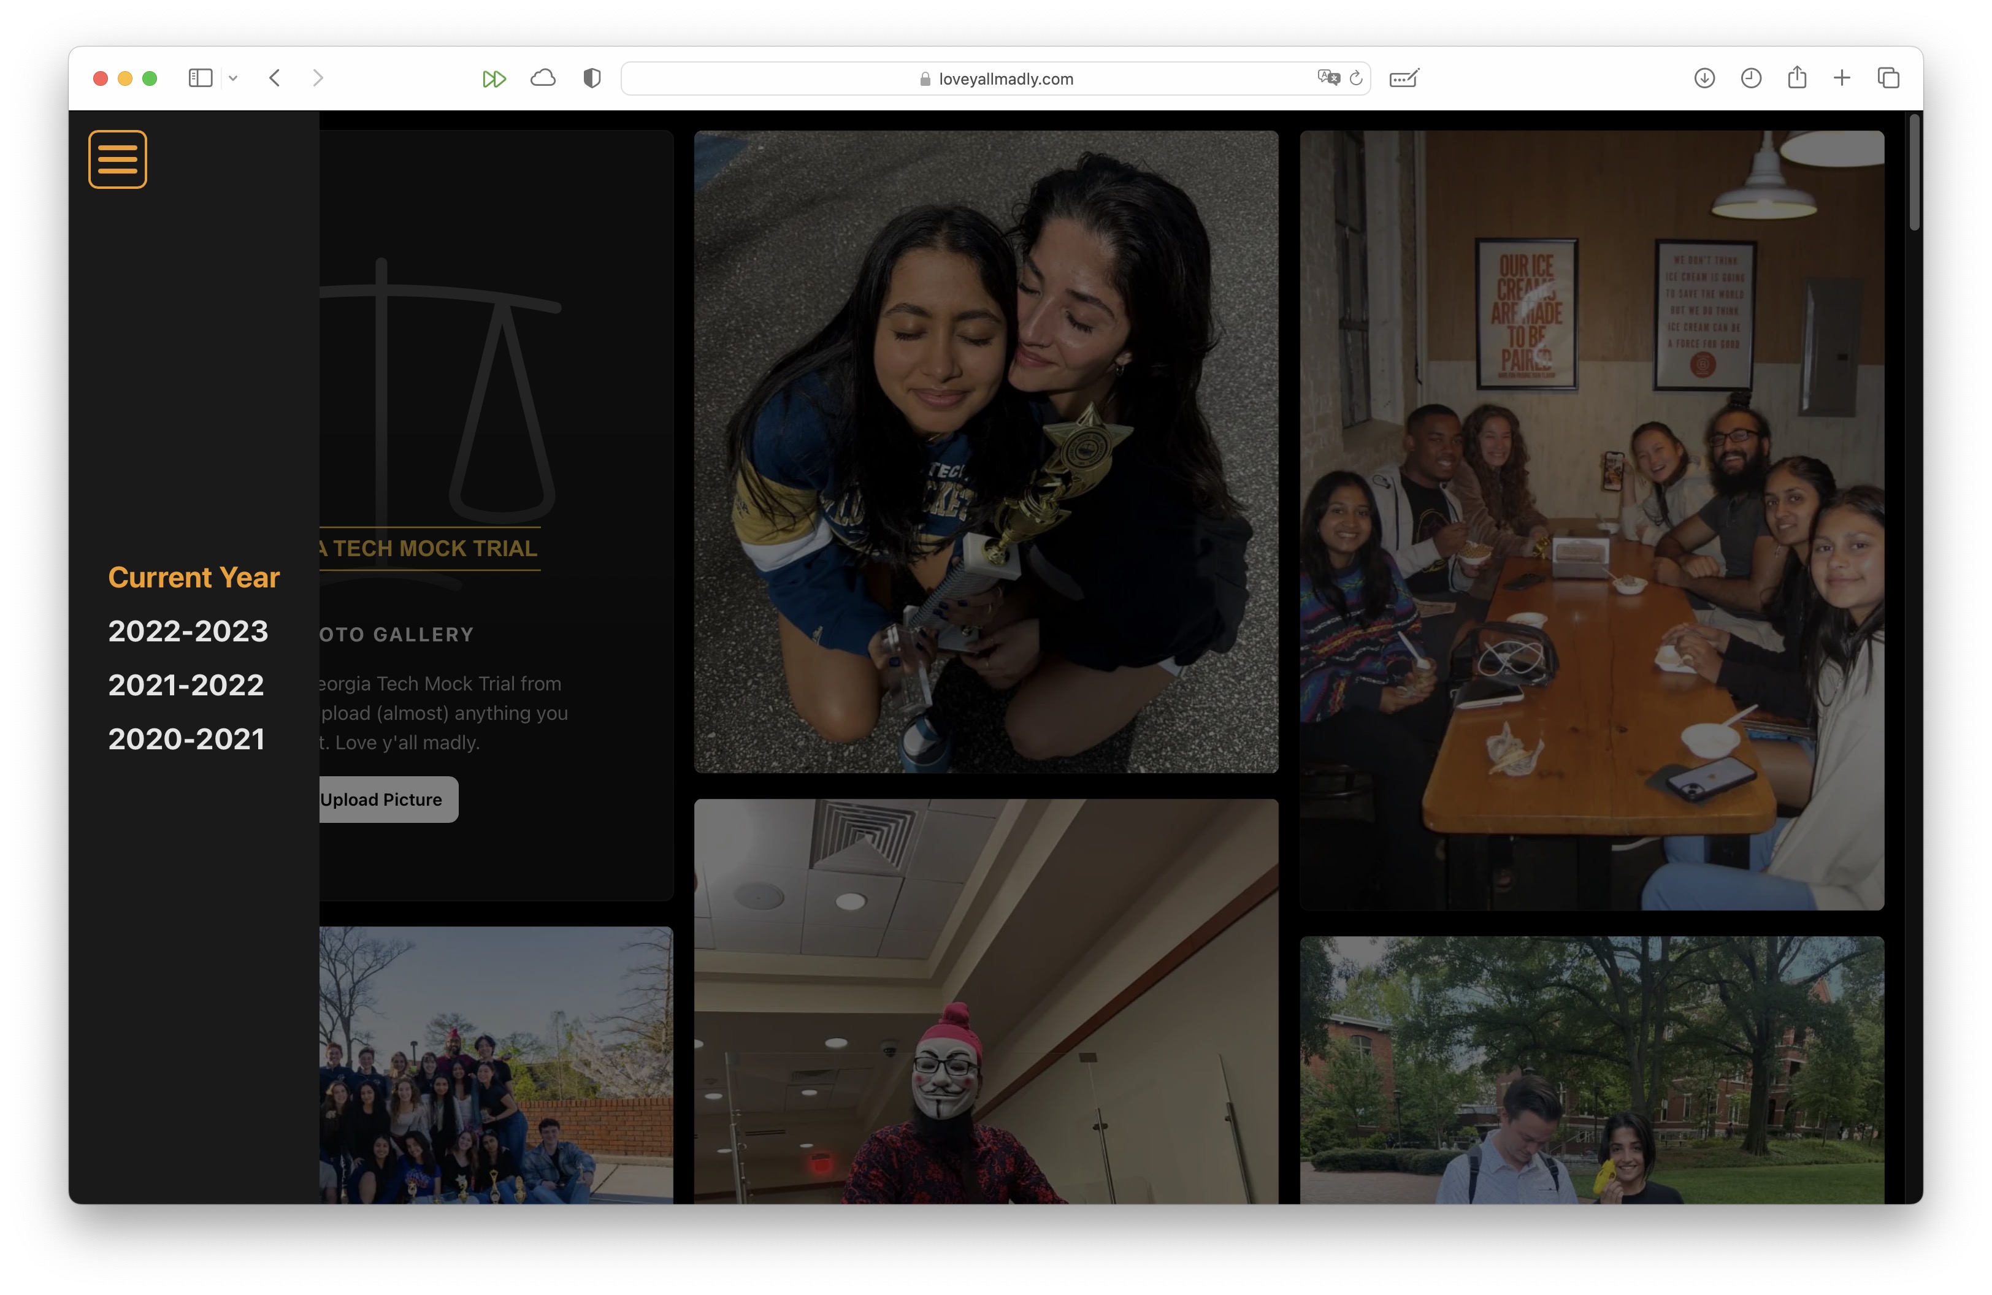Expand the sidebar tab group dropdown arrow
The height and width of the screenshot is (1295, 1992).
pos(234,78)
